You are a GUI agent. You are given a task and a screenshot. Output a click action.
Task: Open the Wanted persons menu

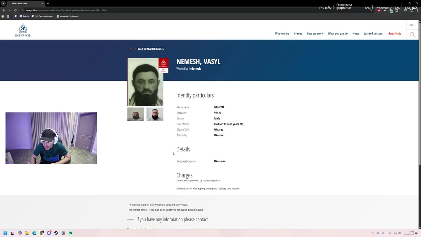point(373,34)
